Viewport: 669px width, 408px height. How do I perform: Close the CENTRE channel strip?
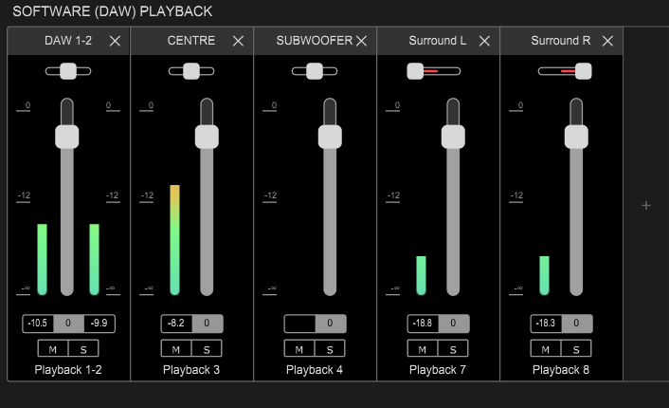(238, 41)
